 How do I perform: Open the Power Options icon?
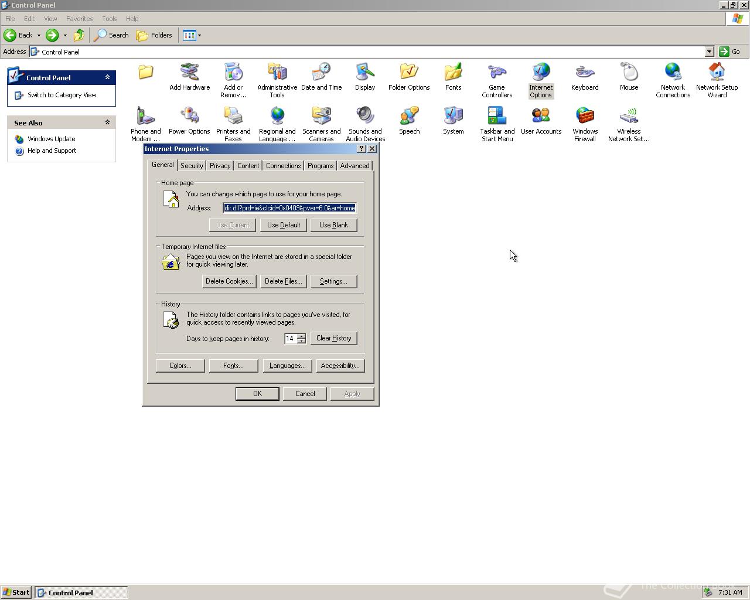click(189, 121)
